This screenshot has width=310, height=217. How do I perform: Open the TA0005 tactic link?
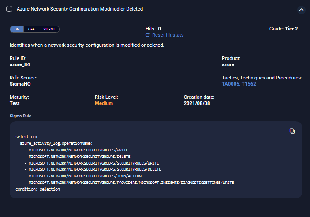pos(230,84)
